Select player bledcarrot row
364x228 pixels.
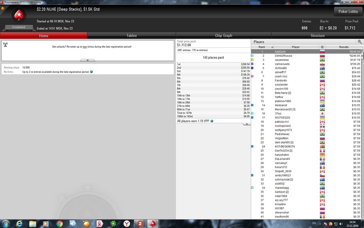pyautogui.click(x=306, y=105)
